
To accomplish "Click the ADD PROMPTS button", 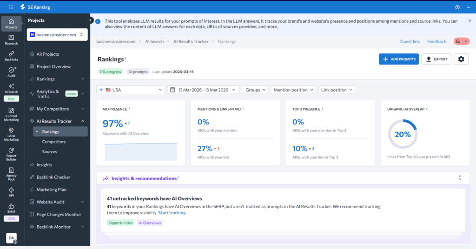I will pyautogui.click(x=398, y=59).
